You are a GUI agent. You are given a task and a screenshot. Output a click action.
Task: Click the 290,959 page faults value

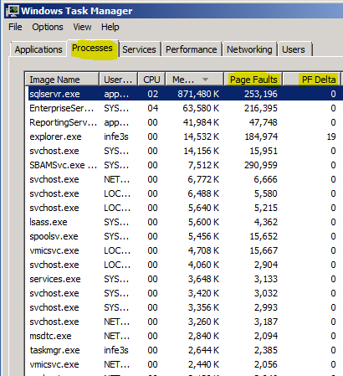(x=261, y=165)
